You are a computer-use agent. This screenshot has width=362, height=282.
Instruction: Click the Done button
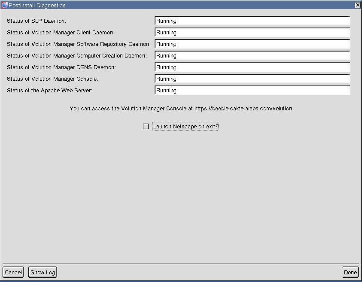(x=350, y=273)
